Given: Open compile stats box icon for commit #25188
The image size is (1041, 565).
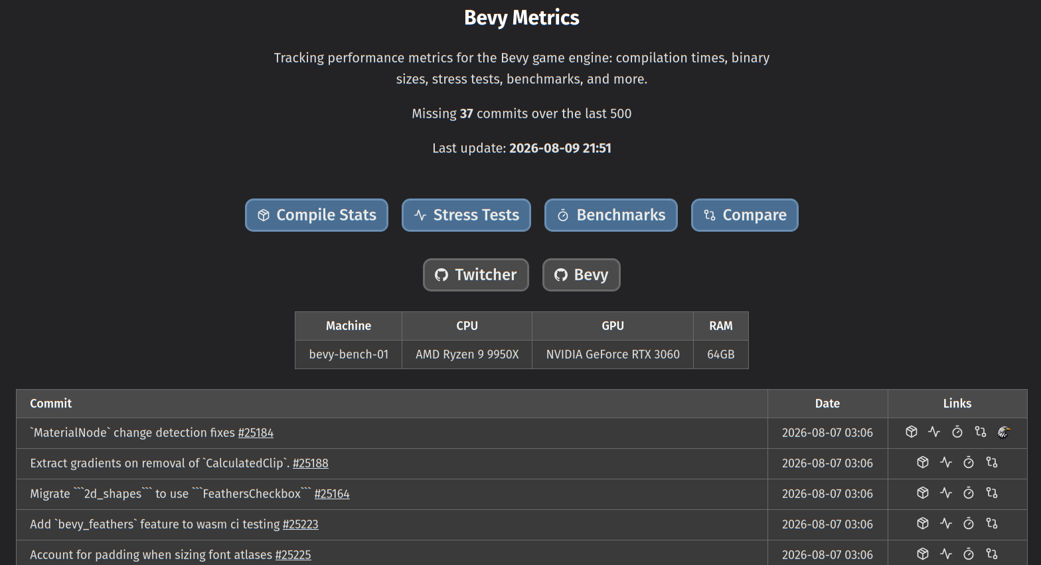Looking at the screenshot, I should click(923, 462).
